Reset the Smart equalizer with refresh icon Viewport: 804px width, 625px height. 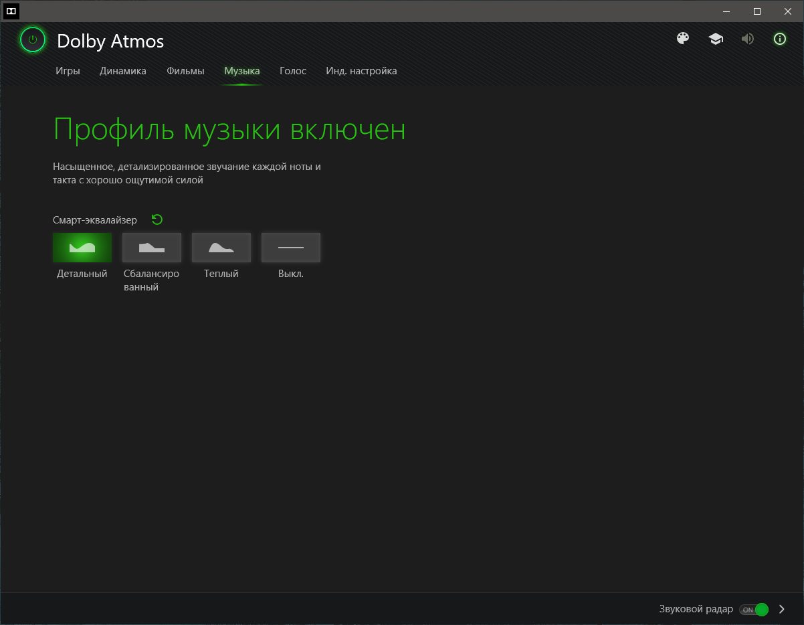click(157, 219)
